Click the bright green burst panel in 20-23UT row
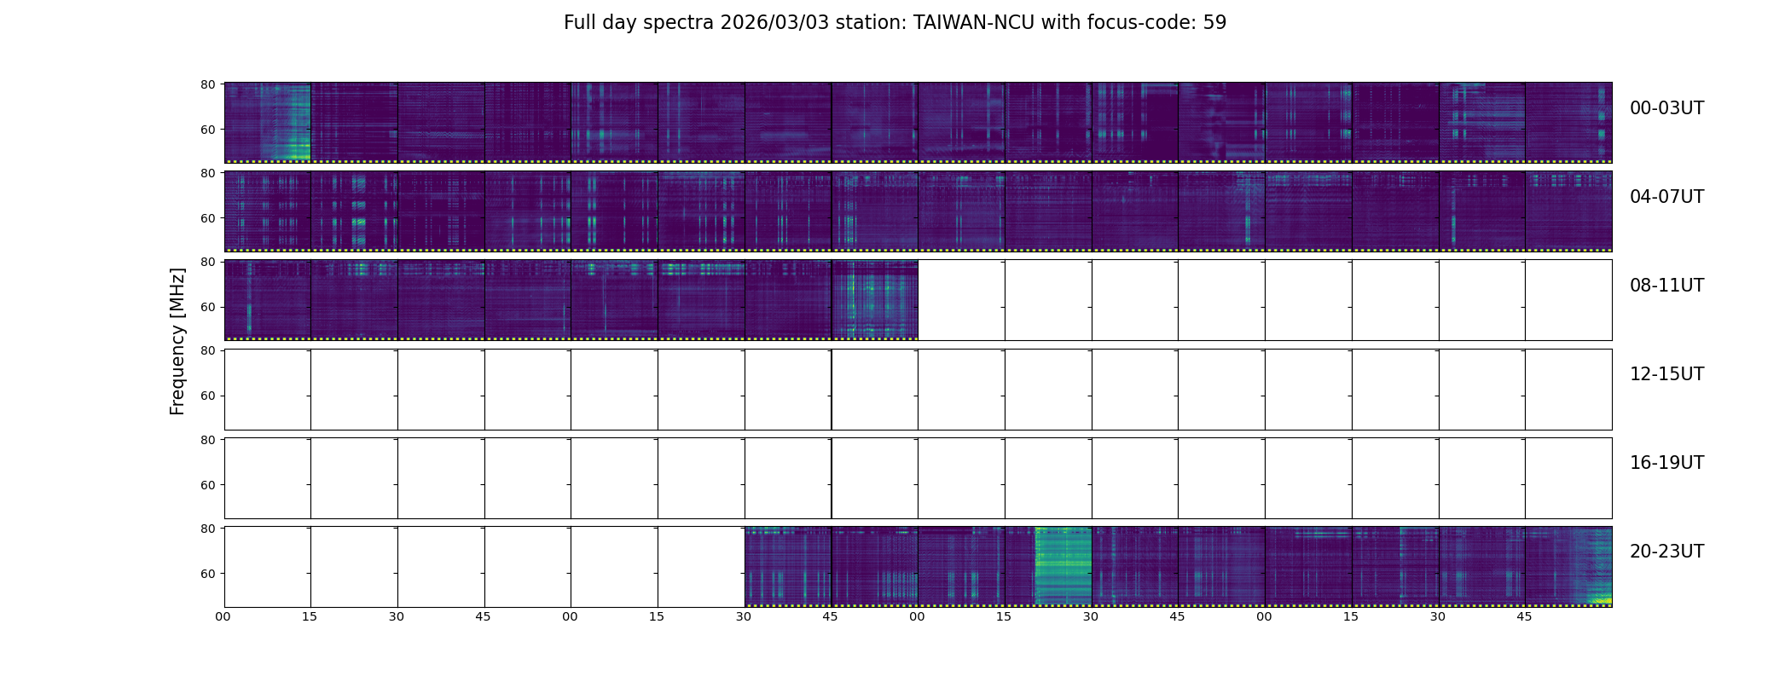This screenshot has width=1791, height=682. pos(1048,566)
